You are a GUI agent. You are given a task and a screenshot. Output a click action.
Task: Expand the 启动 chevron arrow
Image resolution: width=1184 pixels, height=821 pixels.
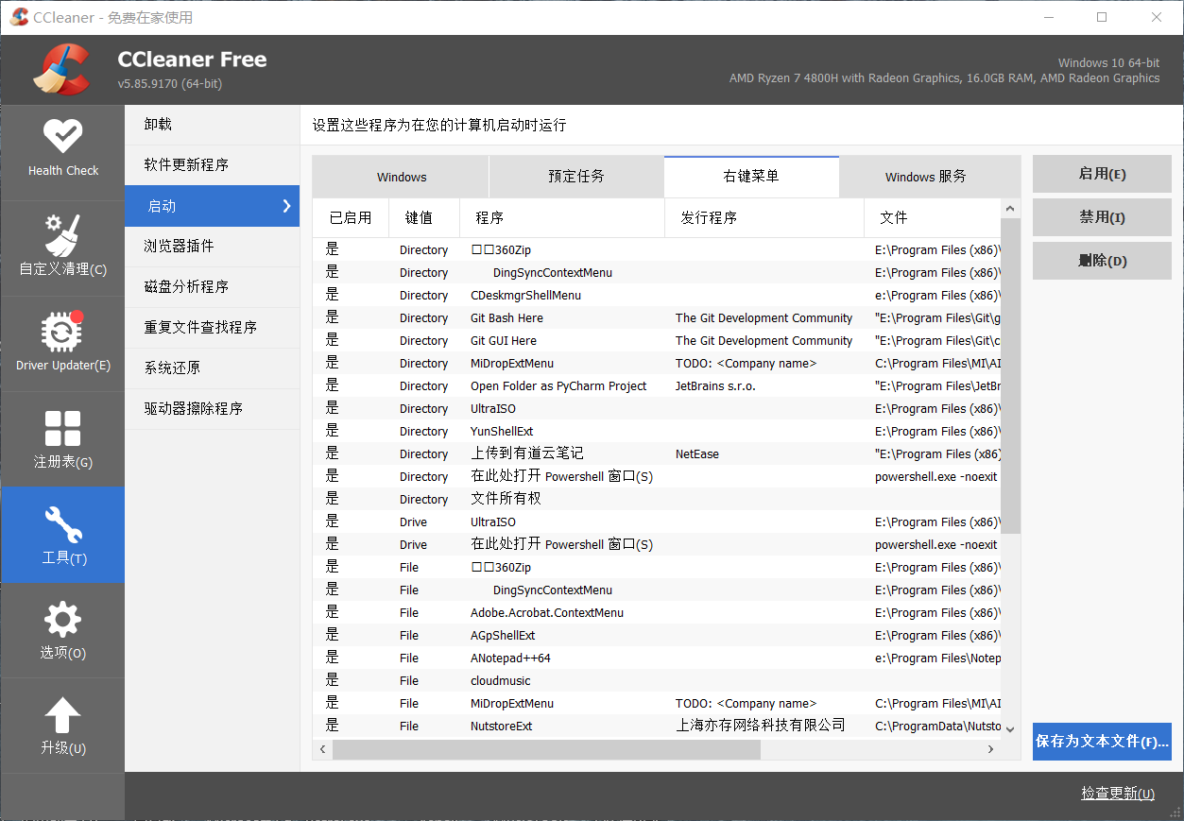(285, 206)
